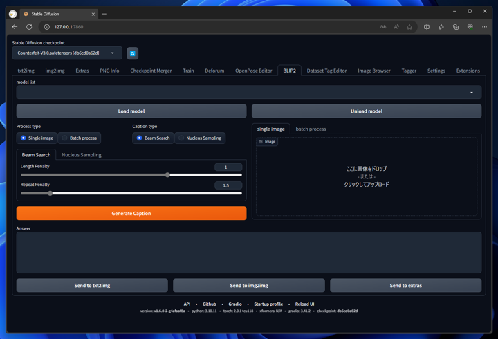The height and width of the screenshot is (339, 498).
Task: Select the BLIP2 tab
Action: click(289, 71)
